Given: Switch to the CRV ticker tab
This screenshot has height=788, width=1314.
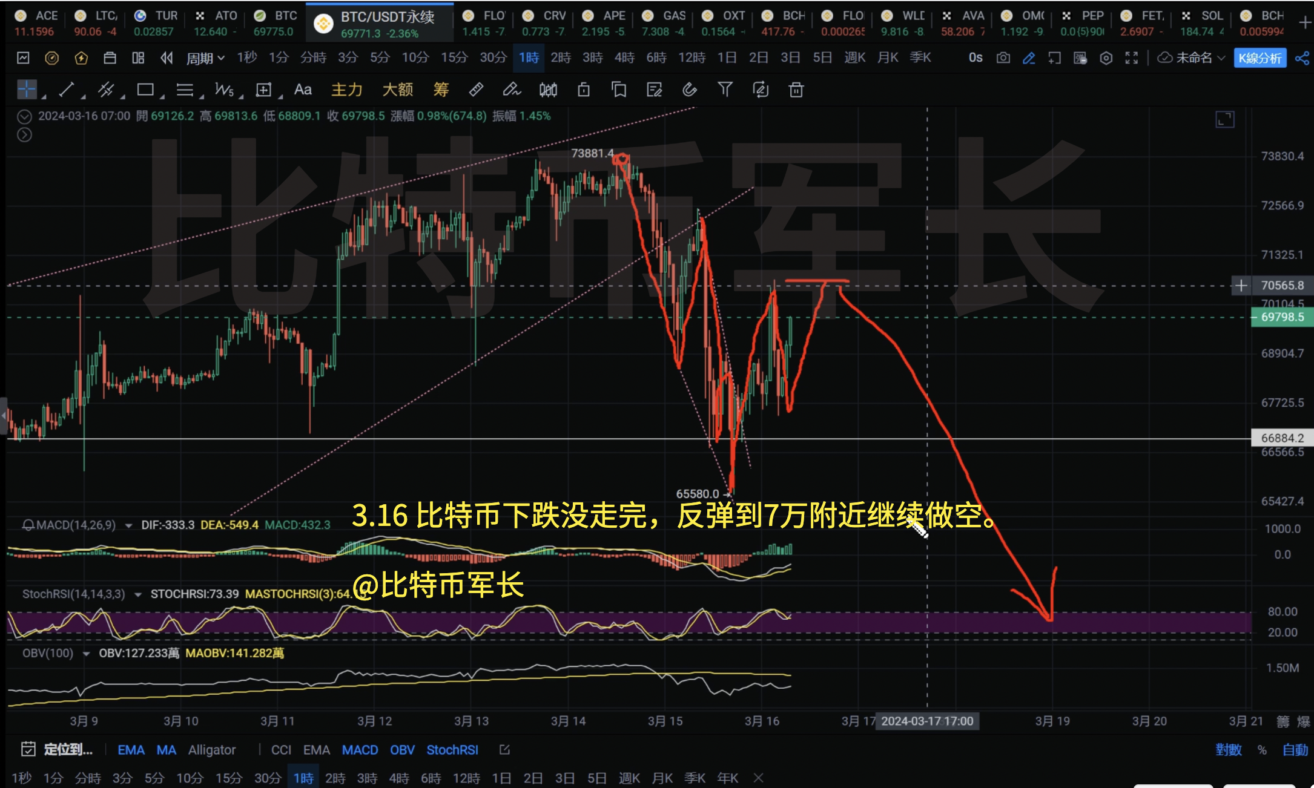Looking at the screenshot, I should (x=544, y=23).
